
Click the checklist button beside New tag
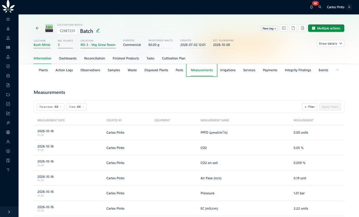pyautogui.click(x=284, y=28)
